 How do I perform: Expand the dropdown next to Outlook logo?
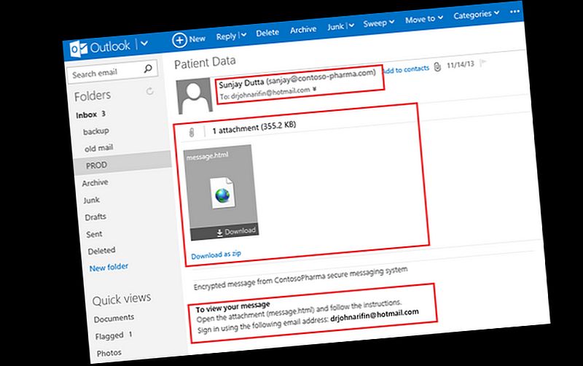pos(144,44)
